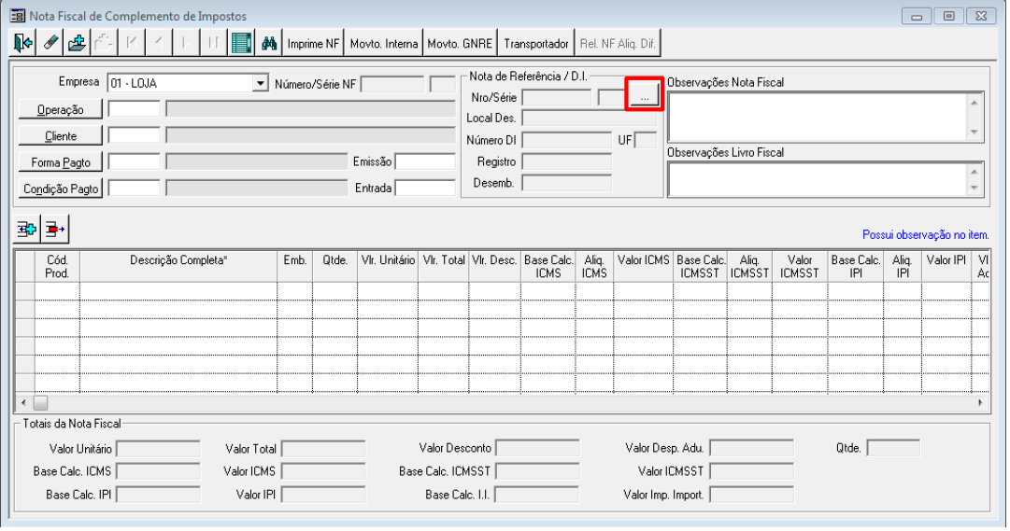Expand the Empresa dropdown
Image resolution: width=1010 pixels, height=531 pixels.
click(261, 83)
